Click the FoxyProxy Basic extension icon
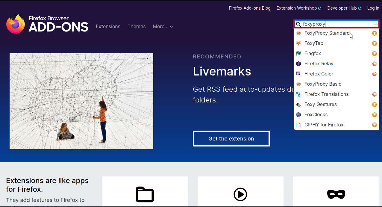The width and height of the screenshot is (382, 207). click(298, 84)
